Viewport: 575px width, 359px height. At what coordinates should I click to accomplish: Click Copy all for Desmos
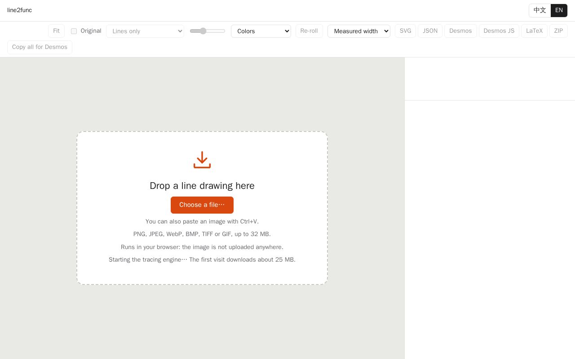[40, 47]
